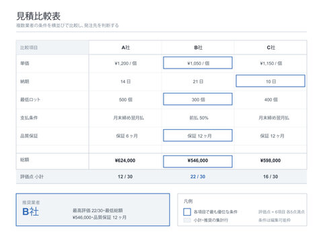This screenshot has width=323, height=242.
Task: Select A社 warranty 保証 6ヶ月
Action: (127, 136)
